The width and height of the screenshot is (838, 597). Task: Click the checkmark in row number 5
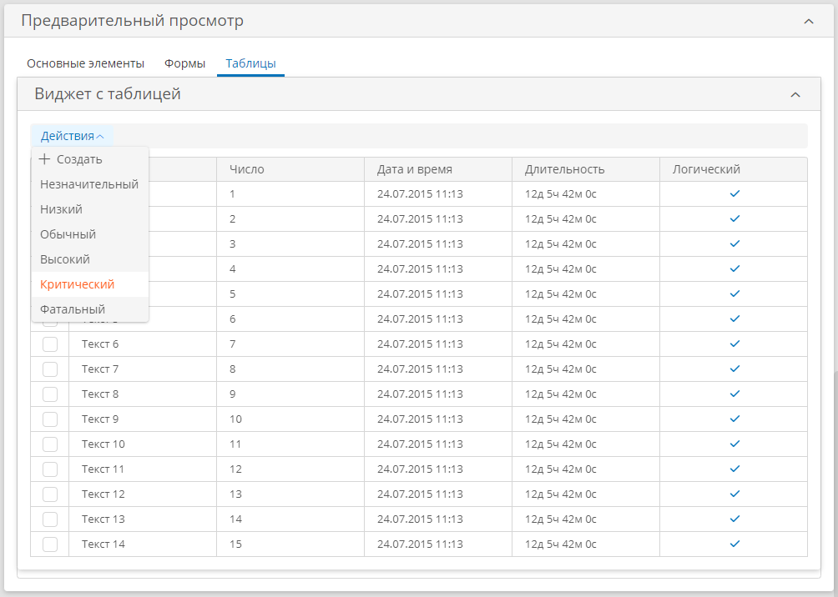(x=735, y=294)
